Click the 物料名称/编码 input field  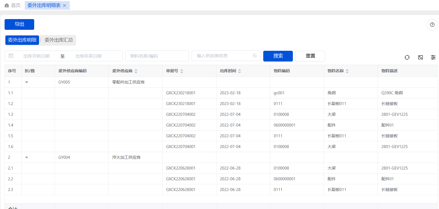click(x=157, y=56)
